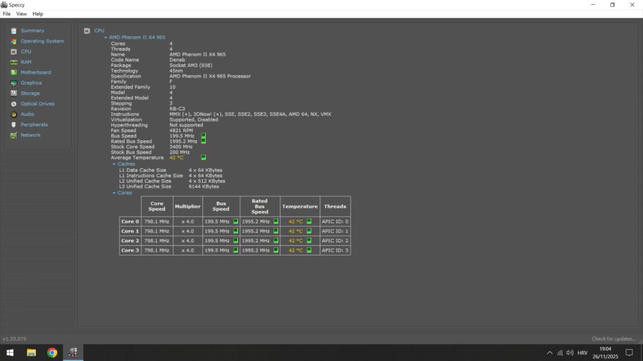
Task: Click the Storage drive icon in sidebar
Action: point(13,94)
